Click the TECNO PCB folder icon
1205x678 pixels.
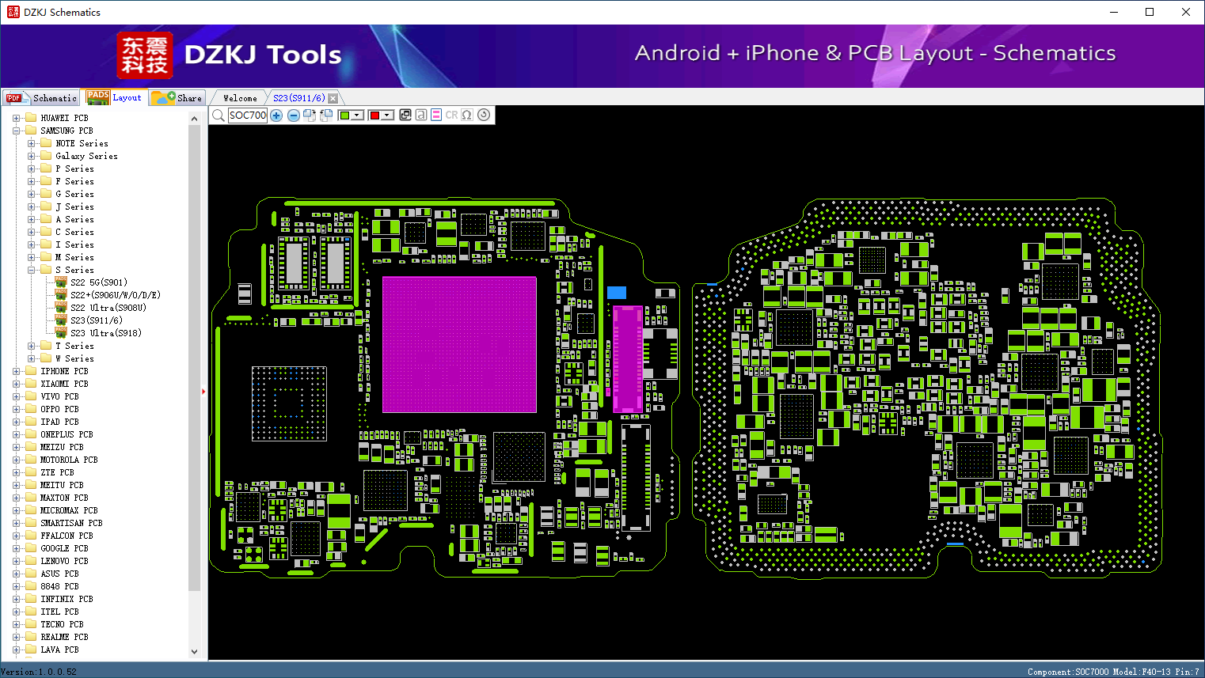pyautogui.click(x=31, y=624)
